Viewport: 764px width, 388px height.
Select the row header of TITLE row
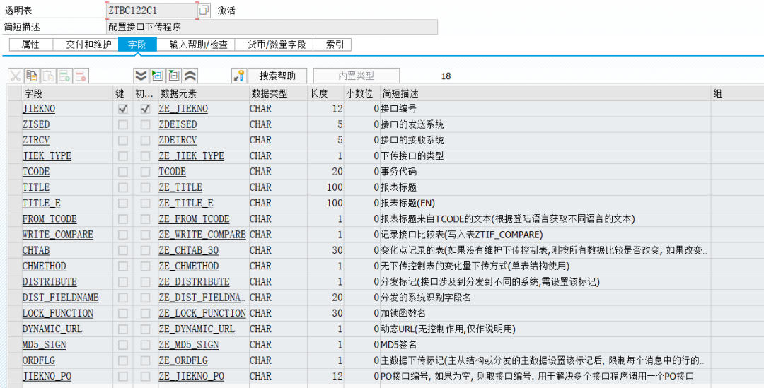coord(15,187)
